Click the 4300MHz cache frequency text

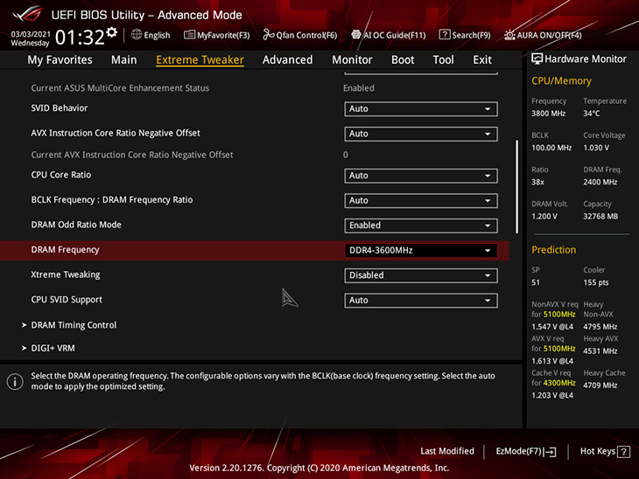(559, 383)
